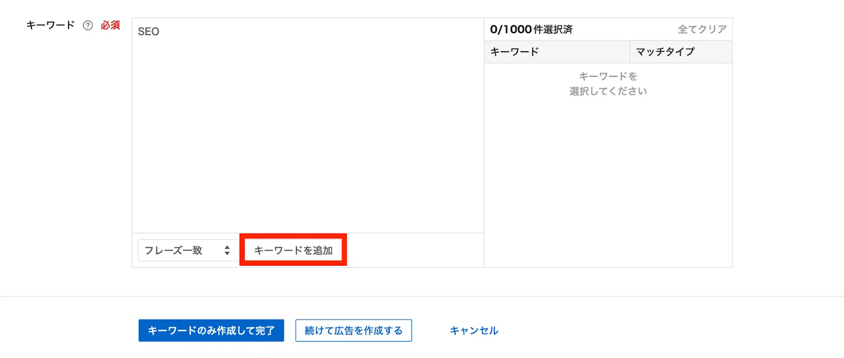Viewport: 844px width, 358px height.
Task: Open the フレーズ一致 match type dropdown
Action: (179, 250)
